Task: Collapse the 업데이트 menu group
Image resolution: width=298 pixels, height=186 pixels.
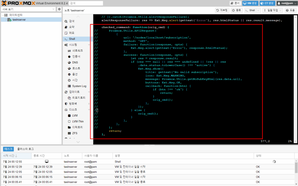Action: [89, 92]
